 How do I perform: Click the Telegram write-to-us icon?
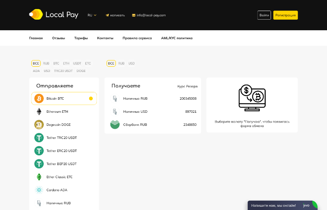[x=107, y=15]
